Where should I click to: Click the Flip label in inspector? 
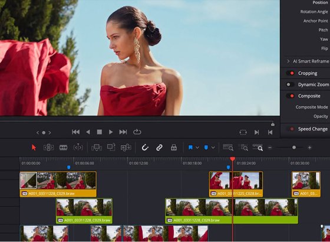325,48
